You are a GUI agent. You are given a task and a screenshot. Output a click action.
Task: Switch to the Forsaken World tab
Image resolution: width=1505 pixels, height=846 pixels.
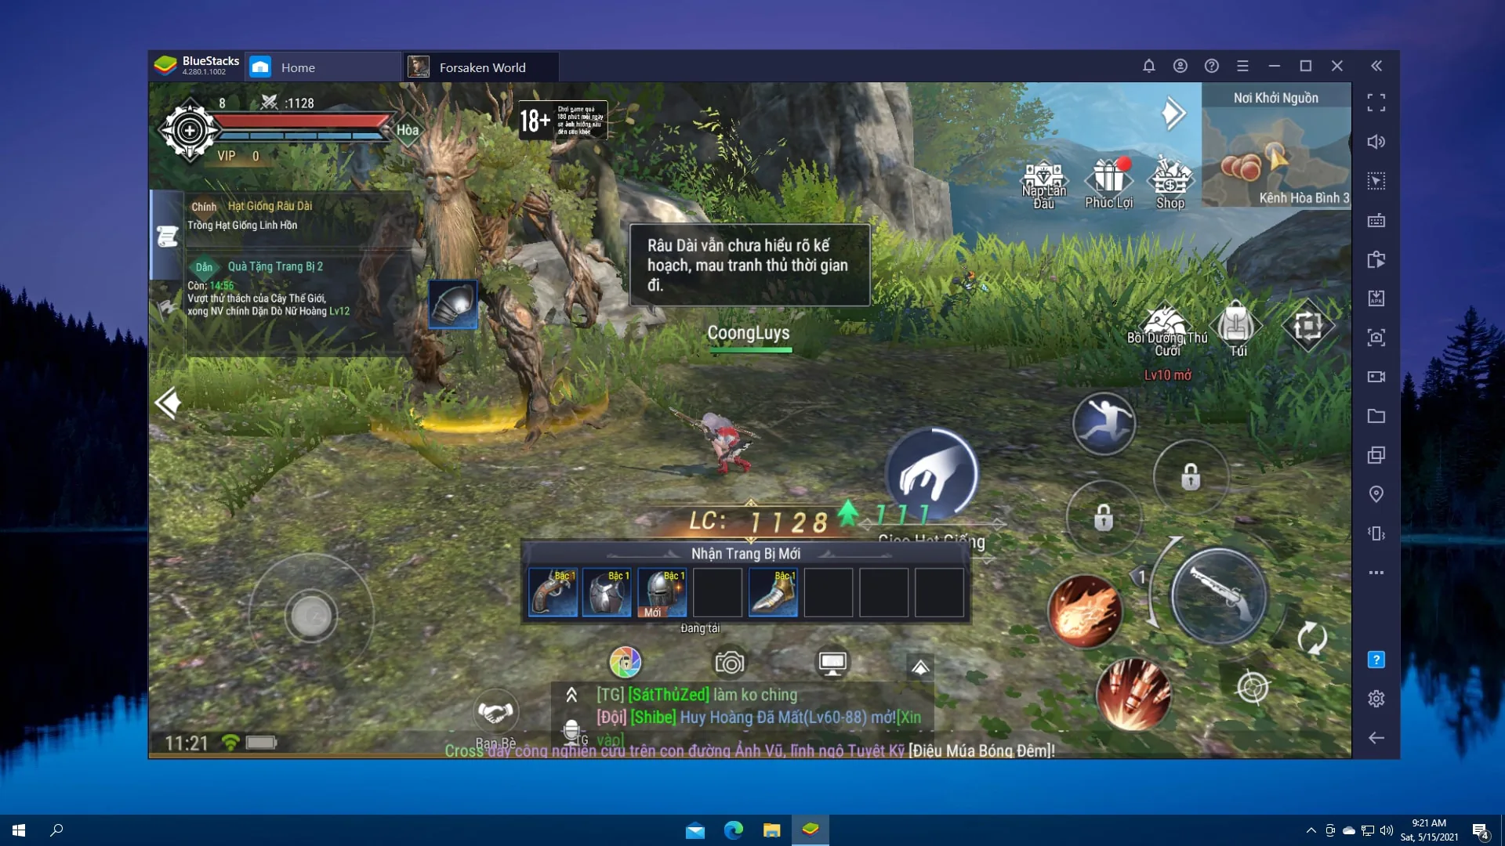pos(481,67)
